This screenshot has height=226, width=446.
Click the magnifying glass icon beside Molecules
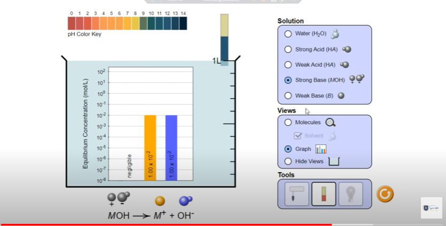pyautogui.click(x=330, y=123)
